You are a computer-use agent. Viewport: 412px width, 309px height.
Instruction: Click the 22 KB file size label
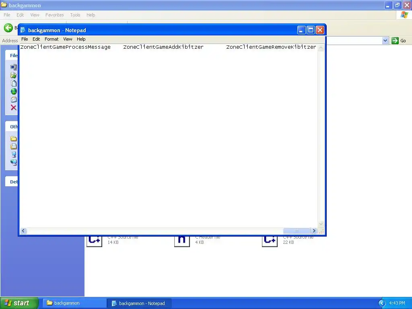(288, 242)
